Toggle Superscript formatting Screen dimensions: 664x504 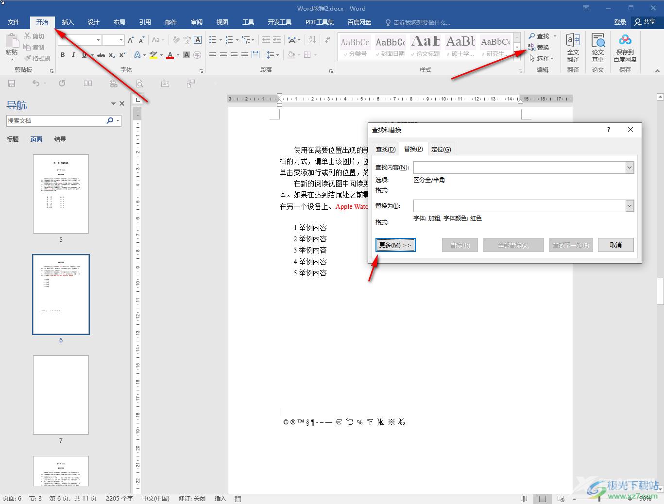click(x=122, y=55)
